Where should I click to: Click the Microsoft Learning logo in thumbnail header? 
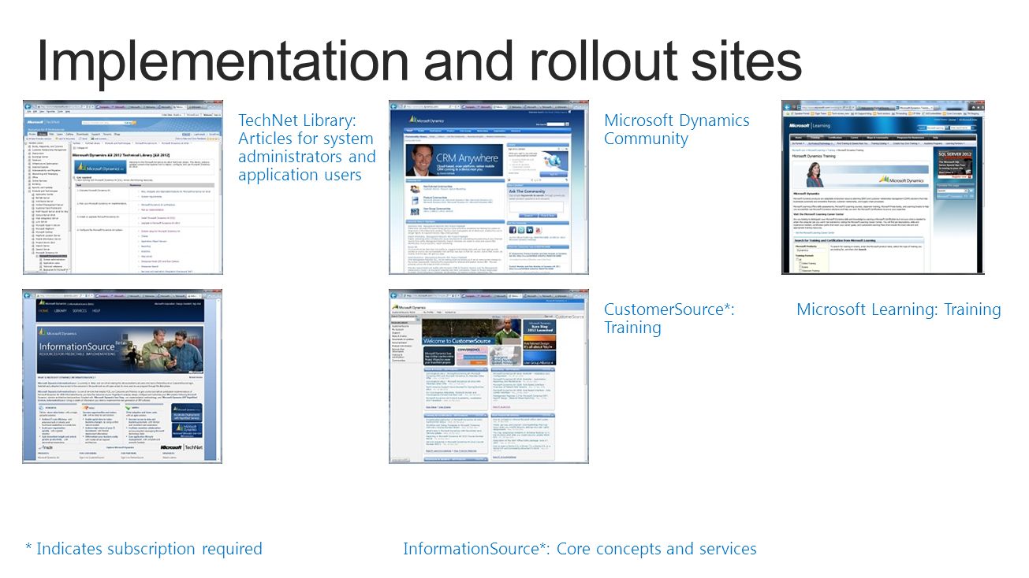(810, 125)
